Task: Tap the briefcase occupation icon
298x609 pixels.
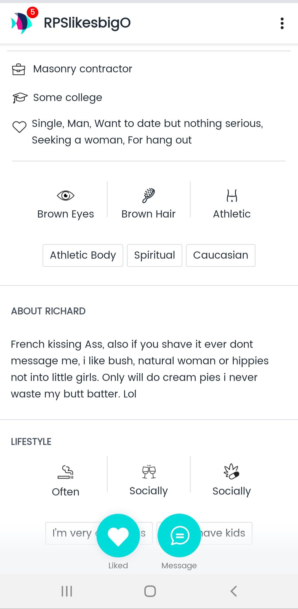Action: (x=18, y=69)
